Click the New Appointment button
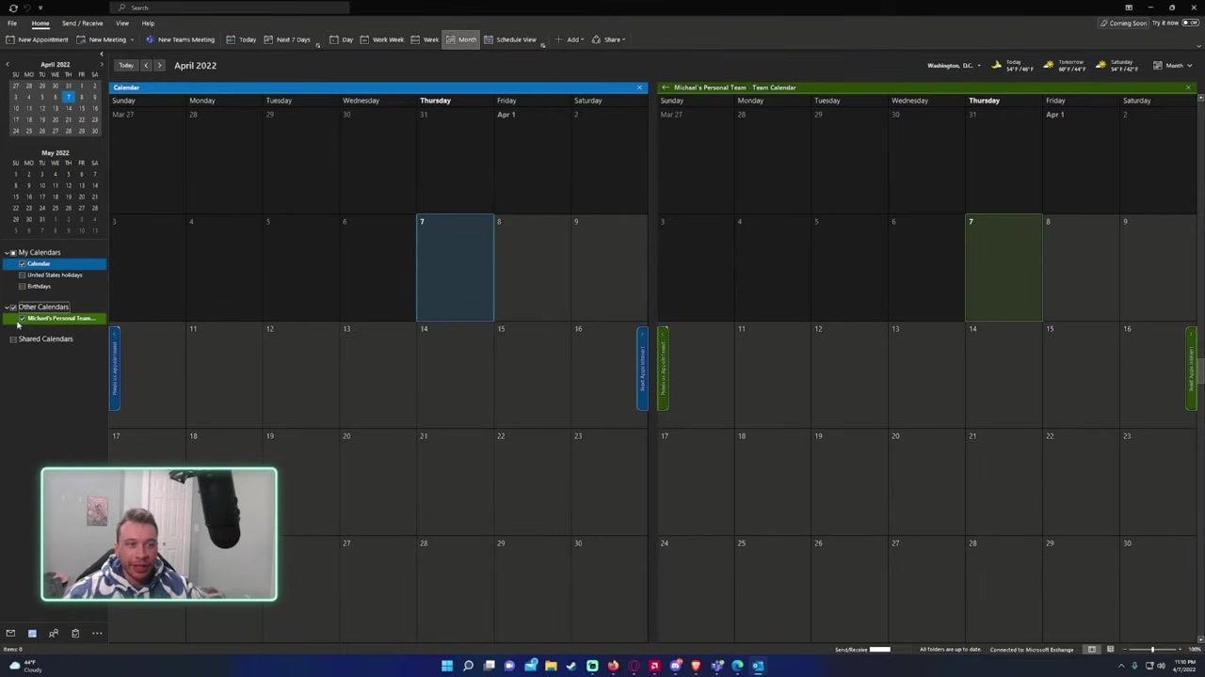1205x677 pixels. click(x=37, y=39)
